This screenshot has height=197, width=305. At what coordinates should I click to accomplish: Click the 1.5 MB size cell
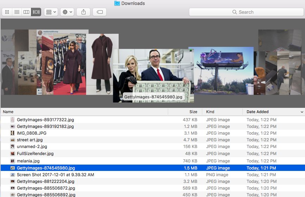pos(191,168)
